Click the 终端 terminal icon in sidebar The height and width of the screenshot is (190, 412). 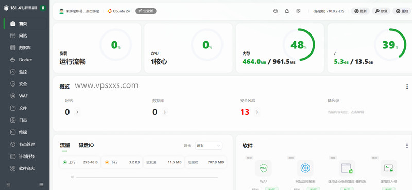click(13, 132)
